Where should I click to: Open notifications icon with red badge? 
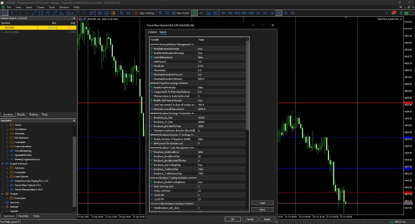tap(393, 12)
